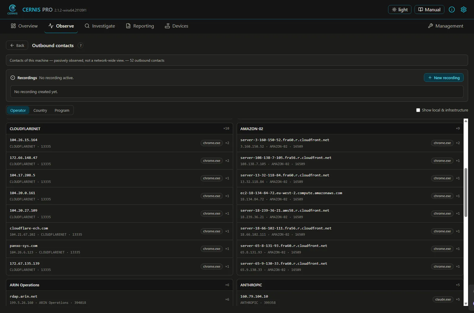Switch to light theme
The width and height of the screenshot is (474, 313).
click(x=400, y=9)
